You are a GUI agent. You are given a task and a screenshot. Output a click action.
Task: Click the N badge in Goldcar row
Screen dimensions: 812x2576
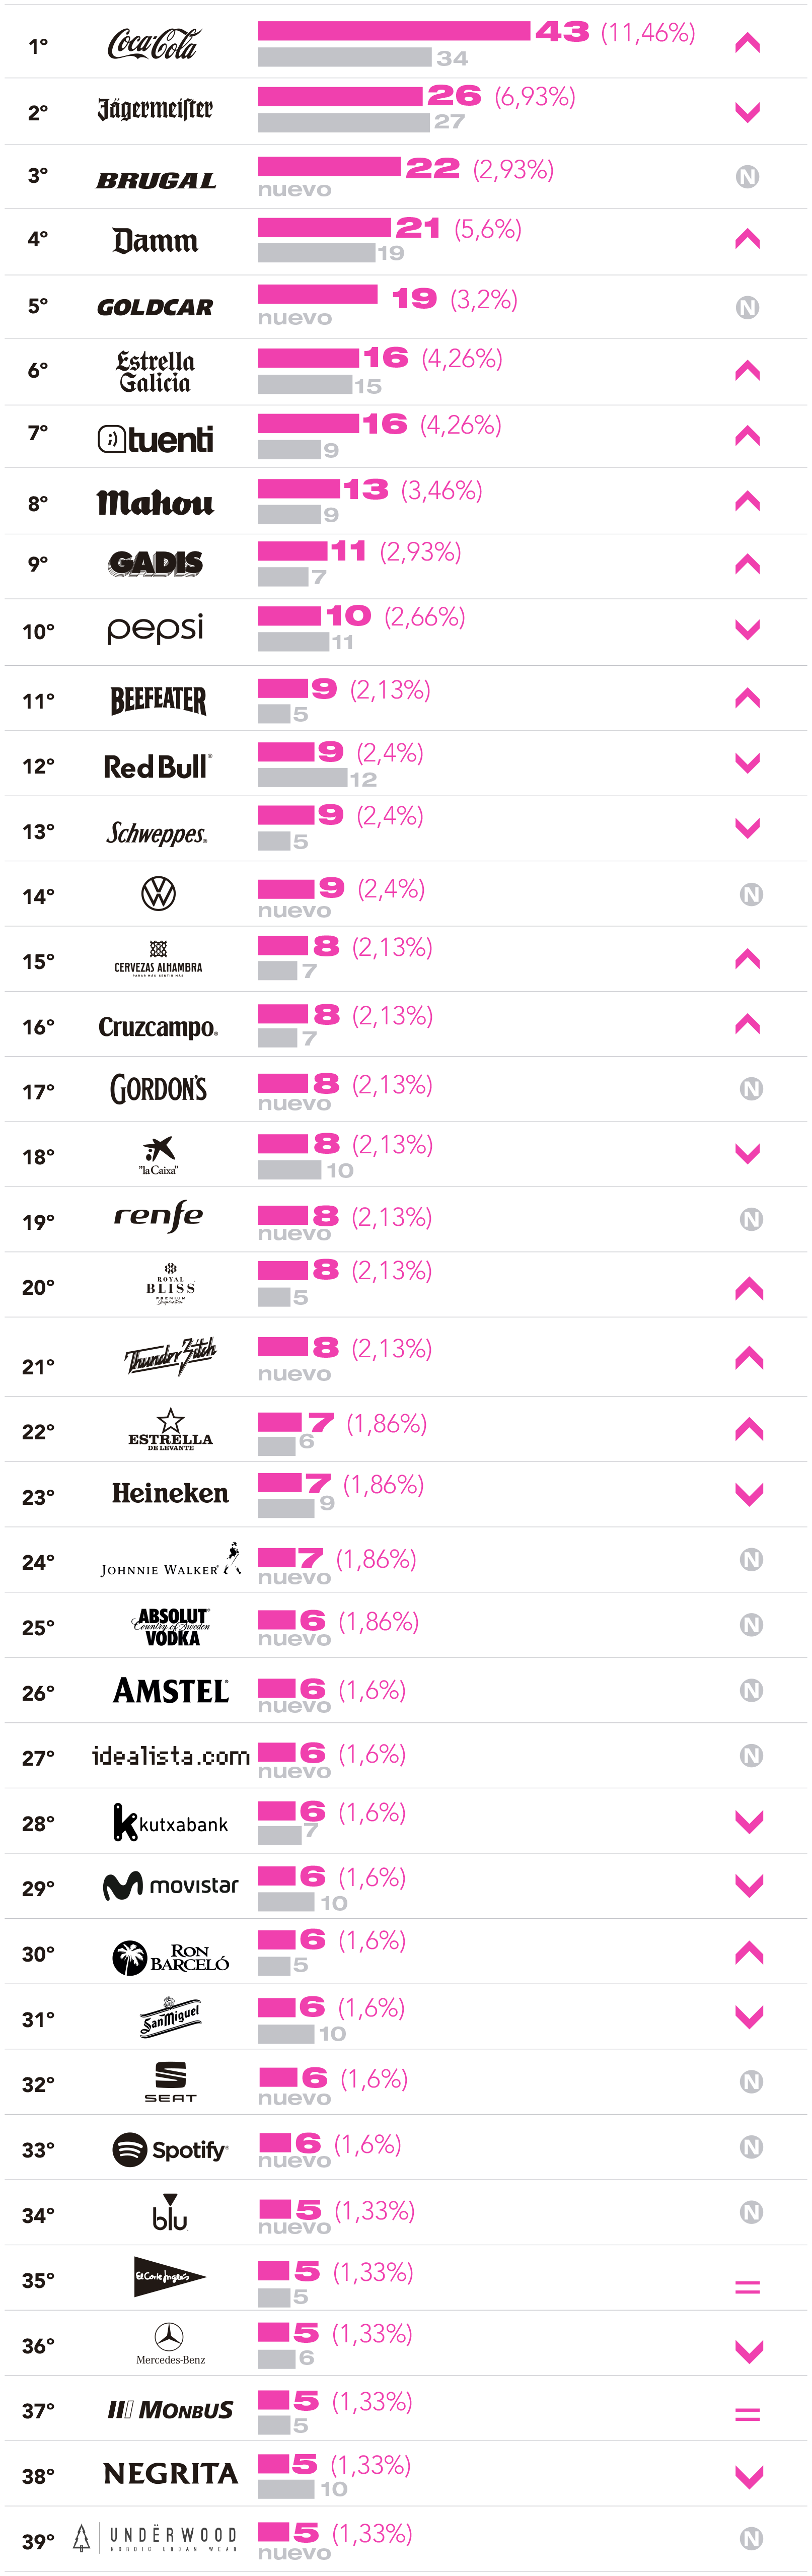(x=747, y=307)
